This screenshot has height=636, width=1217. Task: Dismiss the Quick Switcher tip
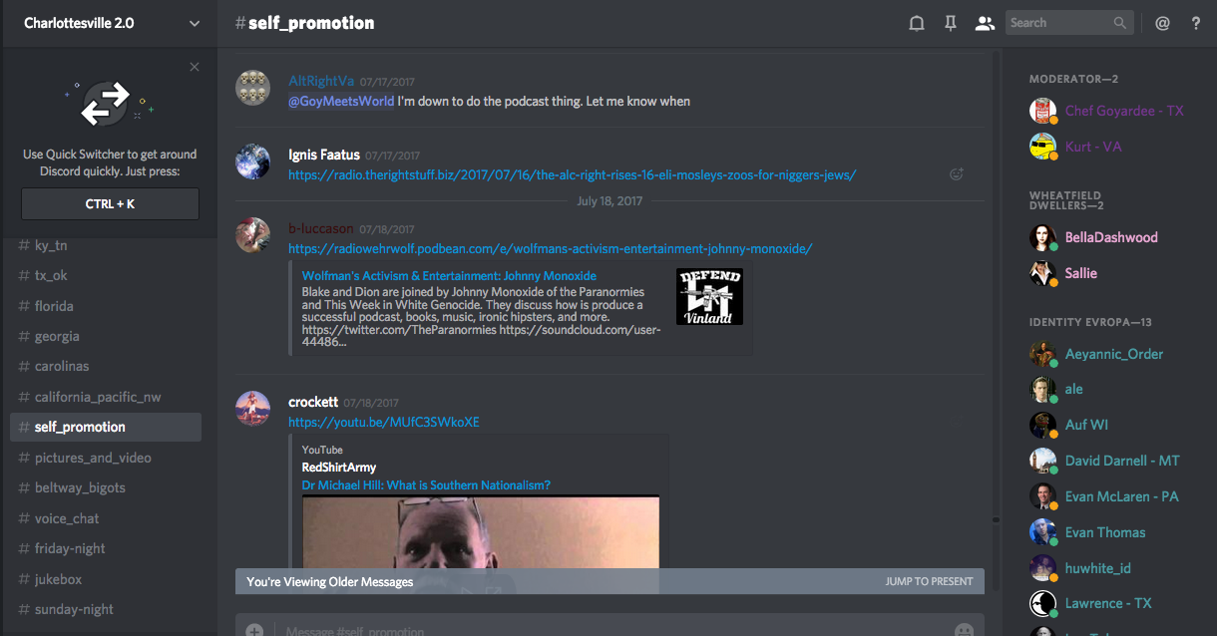[x=194, y=67]
